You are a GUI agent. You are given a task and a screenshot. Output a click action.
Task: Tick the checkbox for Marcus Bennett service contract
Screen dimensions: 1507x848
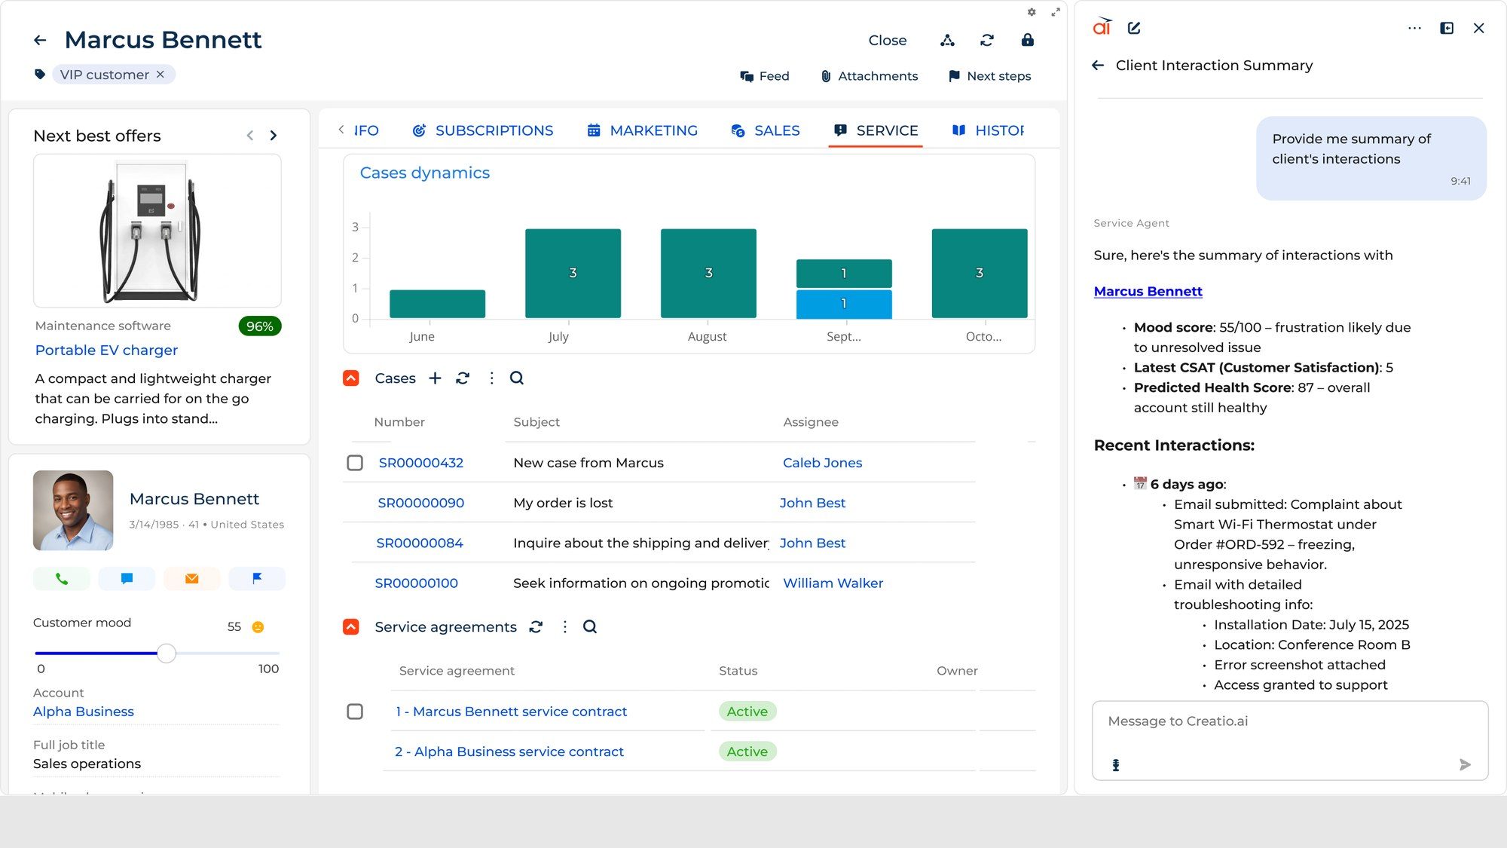point(355,712)
